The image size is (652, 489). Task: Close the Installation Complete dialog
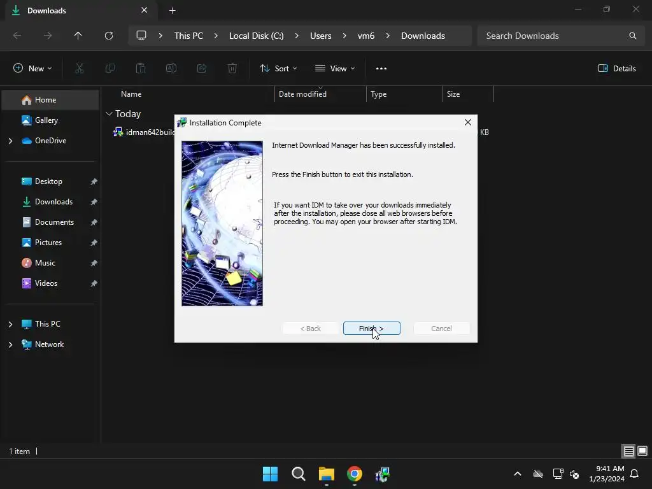[x=468, y=122]
